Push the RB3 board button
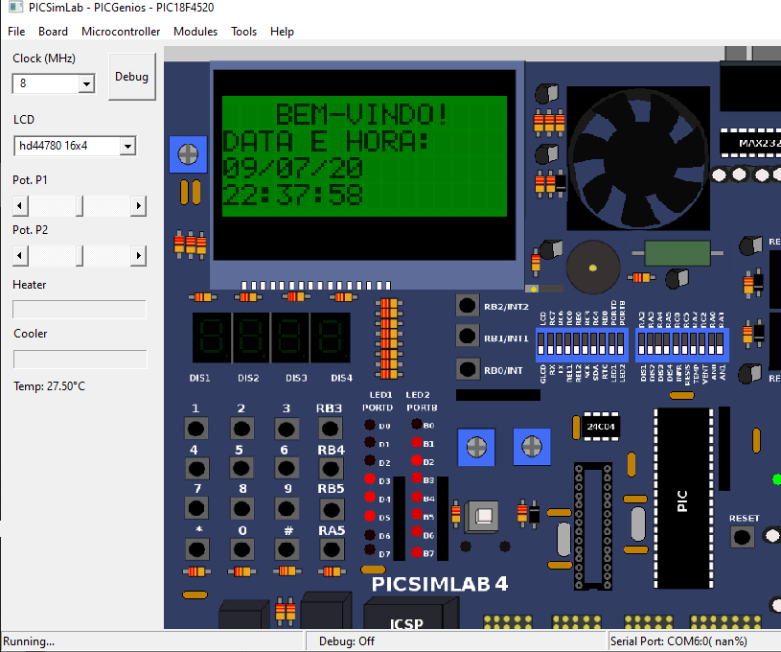 click(330, 429)
